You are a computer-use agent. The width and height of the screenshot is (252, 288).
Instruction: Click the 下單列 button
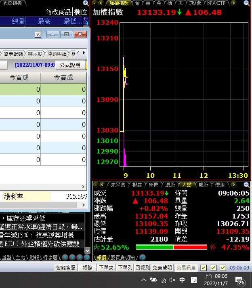click(x=125, y=268)
